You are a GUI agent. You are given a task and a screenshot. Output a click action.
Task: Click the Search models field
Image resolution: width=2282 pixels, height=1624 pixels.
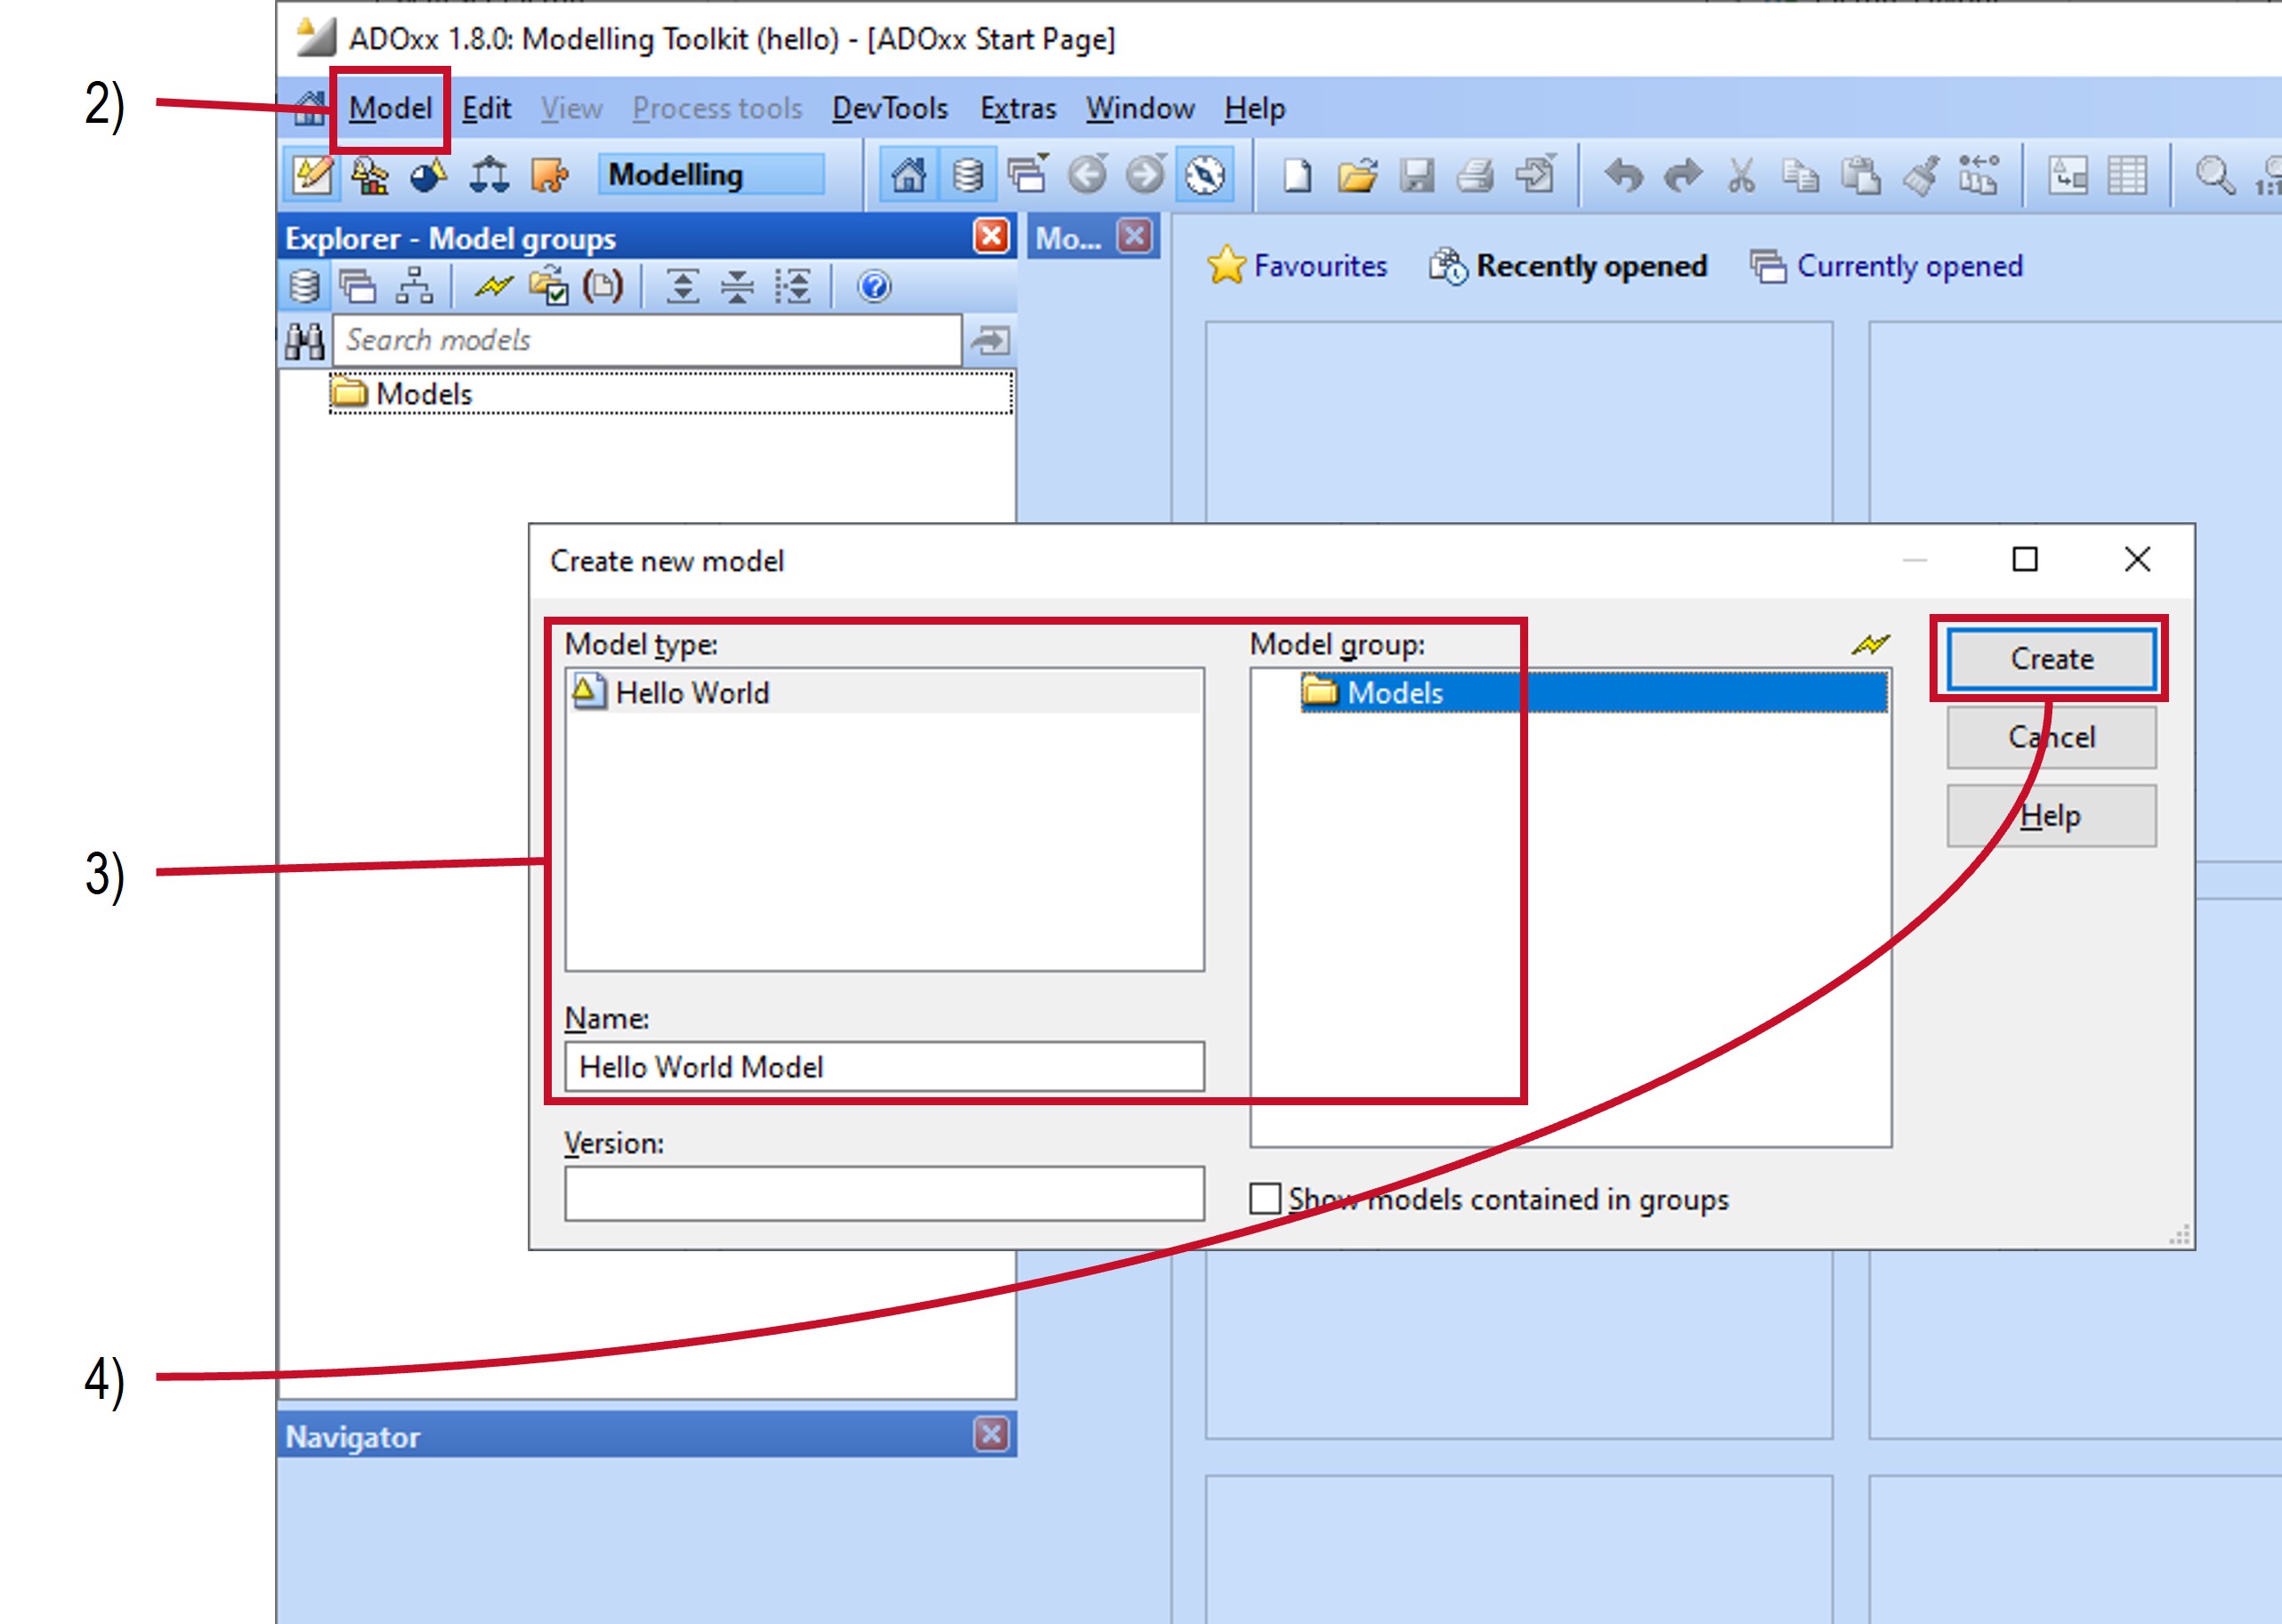[647, 340]
